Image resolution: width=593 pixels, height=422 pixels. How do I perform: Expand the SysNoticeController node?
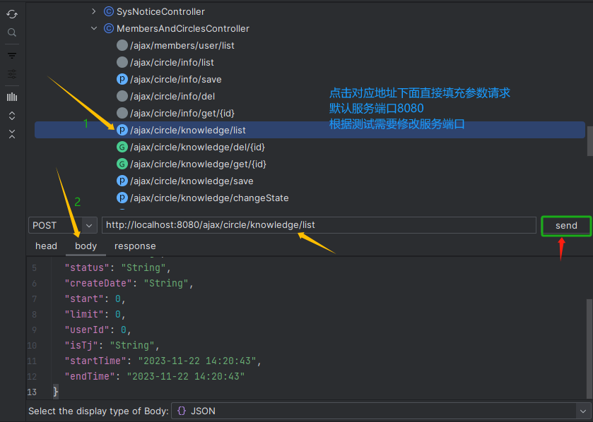click(93, 11)
